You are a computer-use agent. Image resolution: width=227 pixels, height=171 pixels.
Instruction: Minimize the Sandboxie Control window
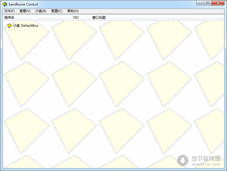point(200,3)
